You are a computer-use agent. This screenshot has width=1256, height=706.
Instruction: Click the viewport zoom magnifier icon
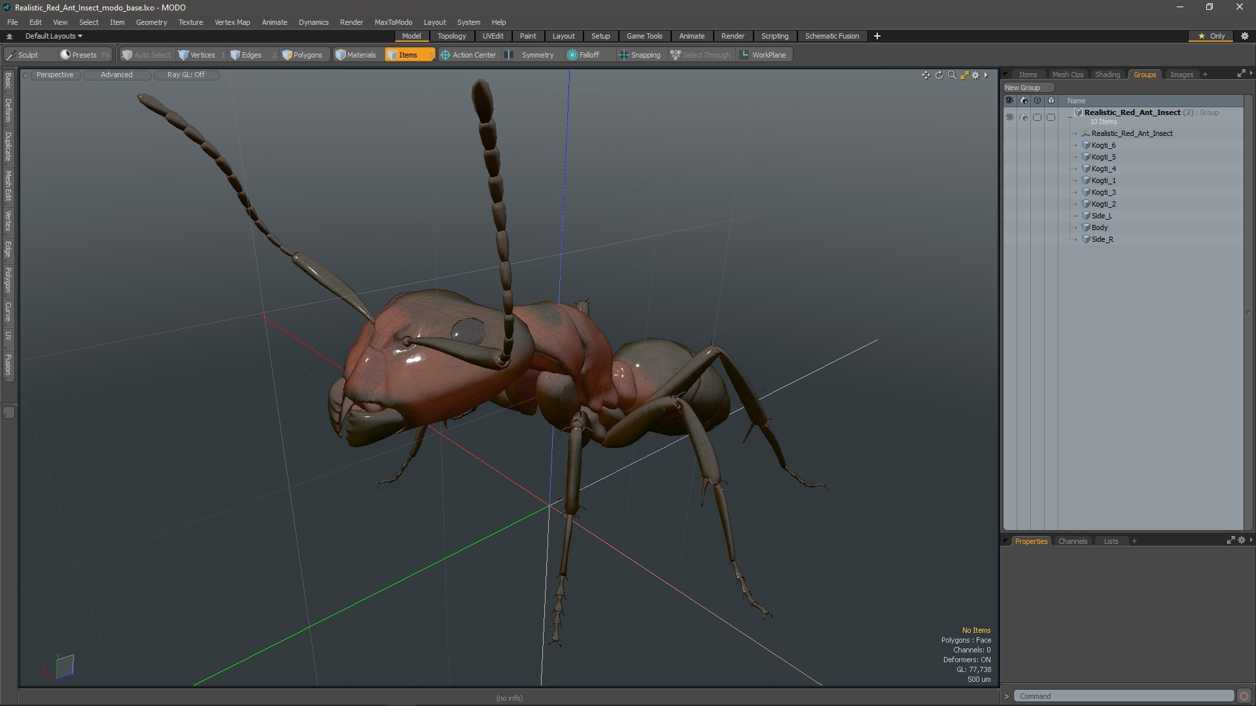pos(952,75)
